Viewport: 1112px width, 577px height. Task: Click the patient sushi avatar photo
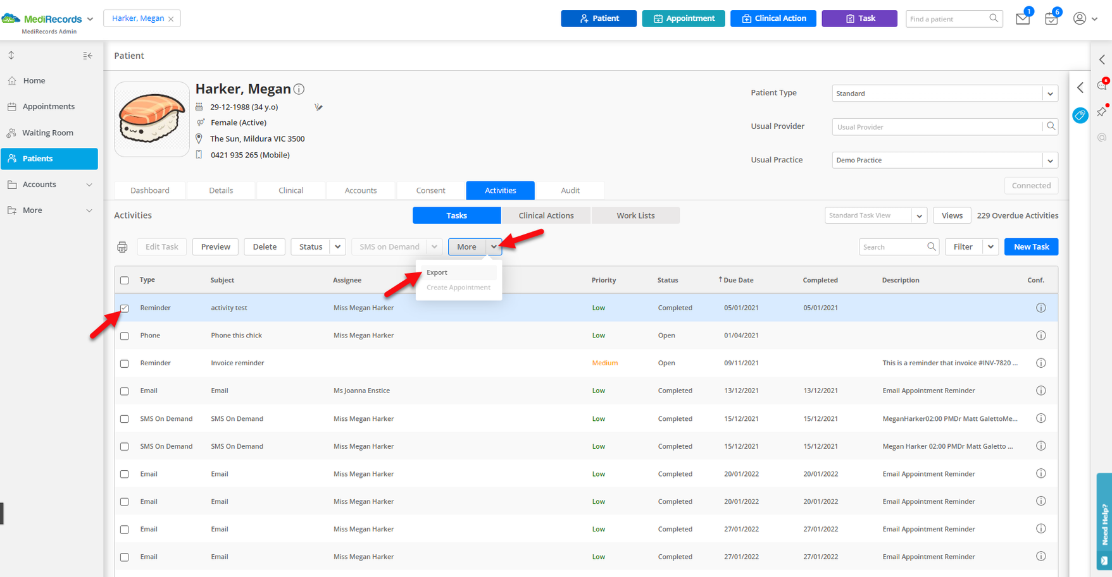tap(152, 119)
